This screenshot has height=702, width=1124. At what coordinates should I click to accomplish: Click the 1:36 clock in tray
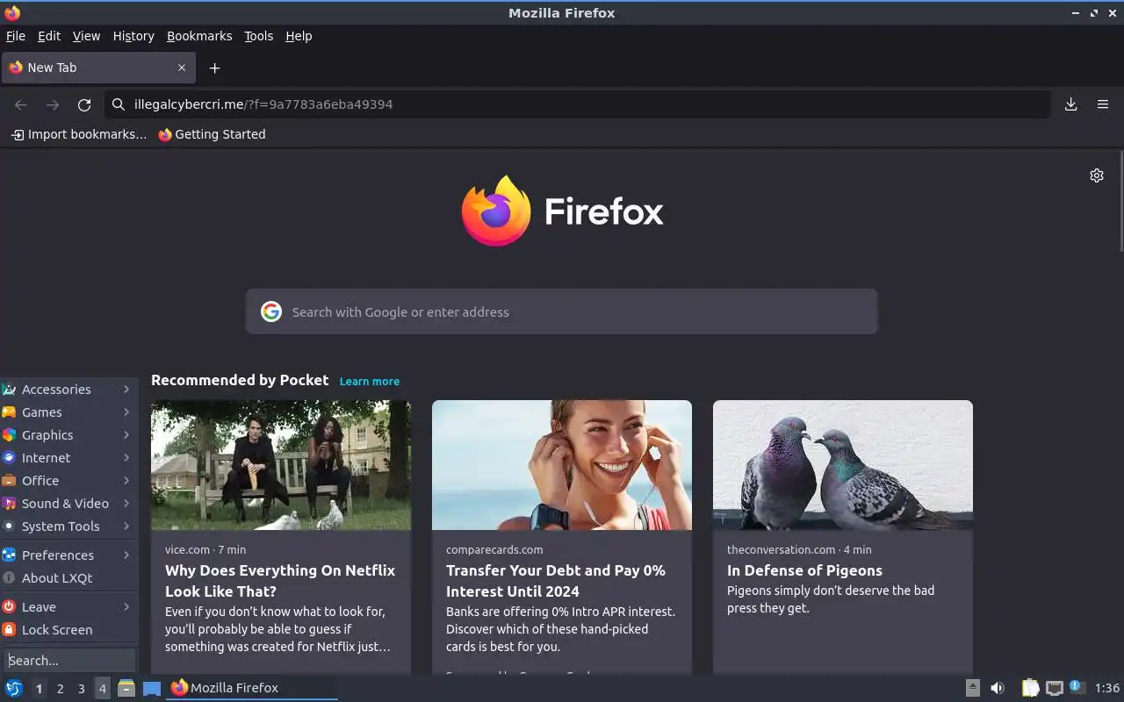click(1107, 688)
